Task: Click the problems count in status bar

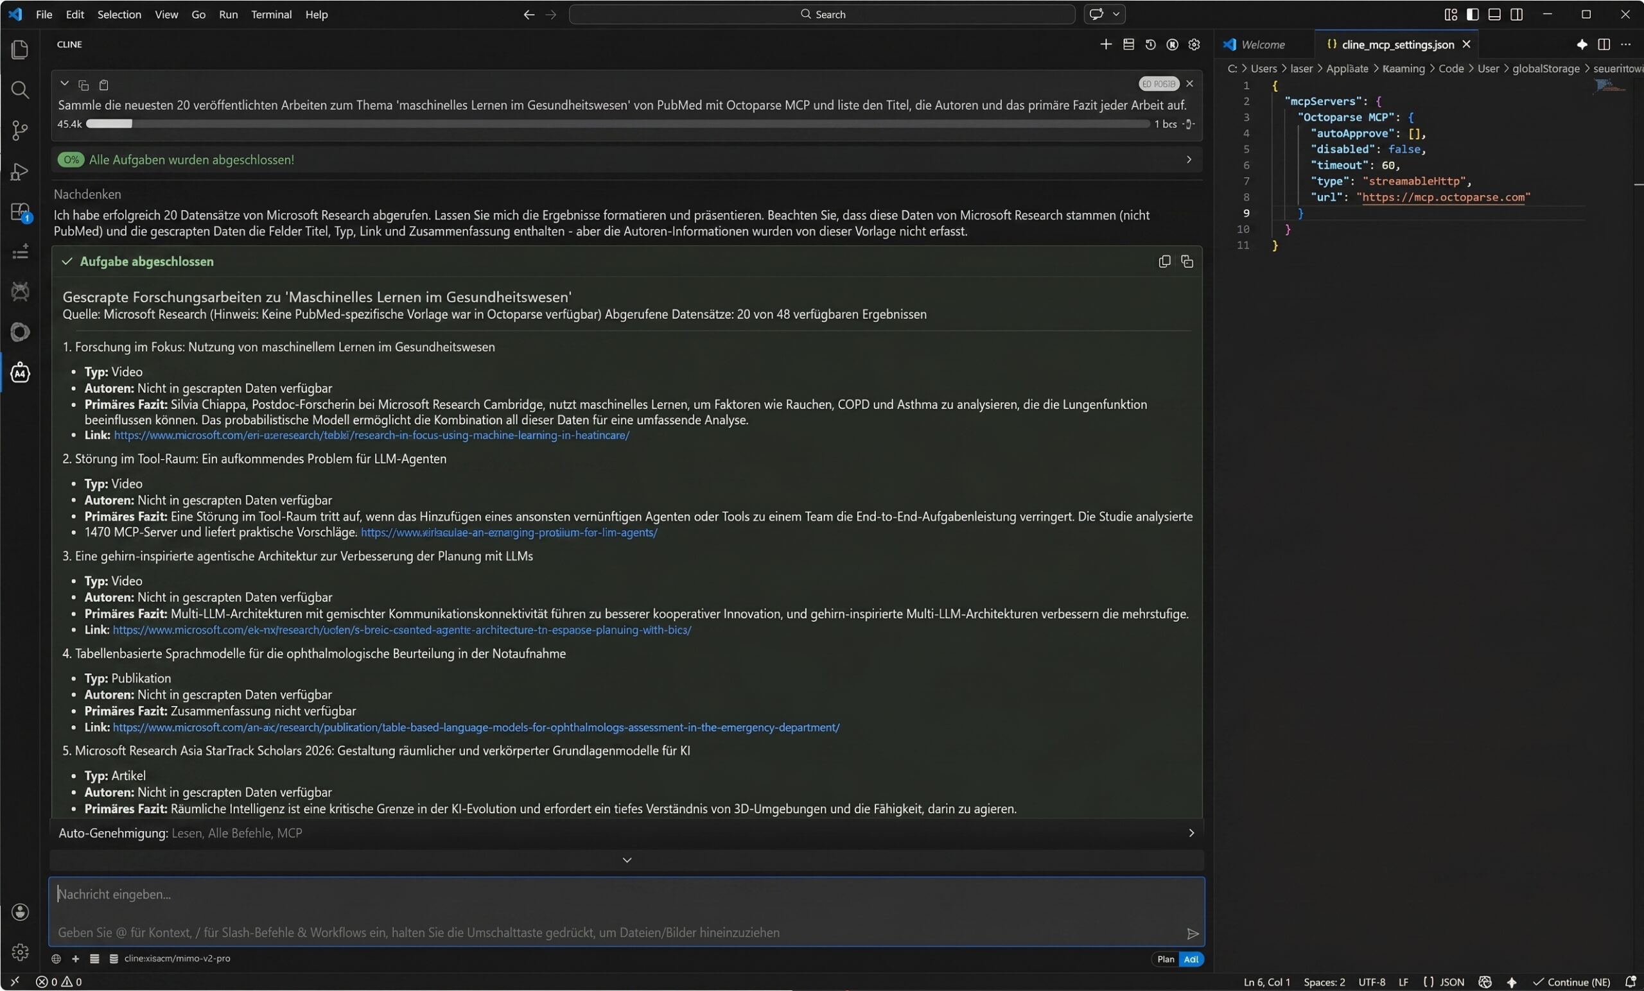Action: tap(58, 981)
